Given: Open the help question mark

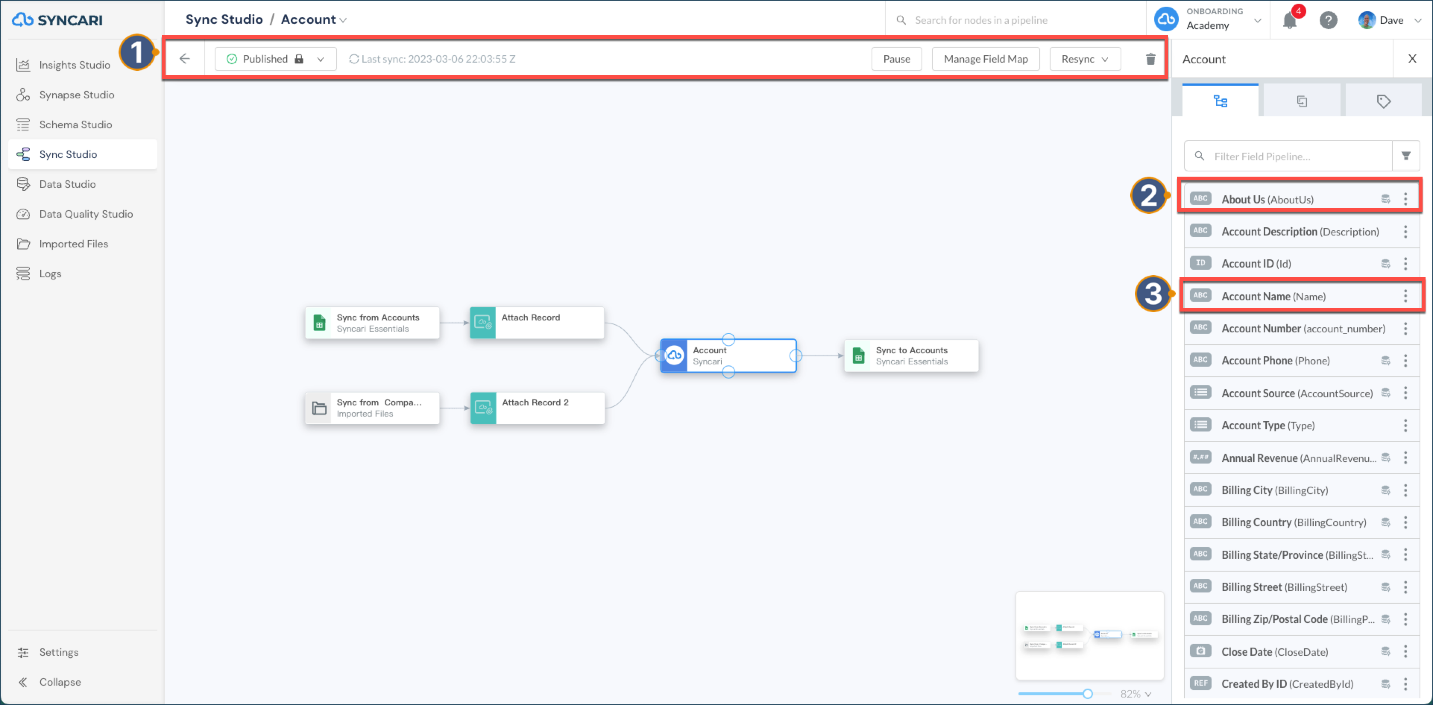Looking at the screenshot, I should (1328, 20).
